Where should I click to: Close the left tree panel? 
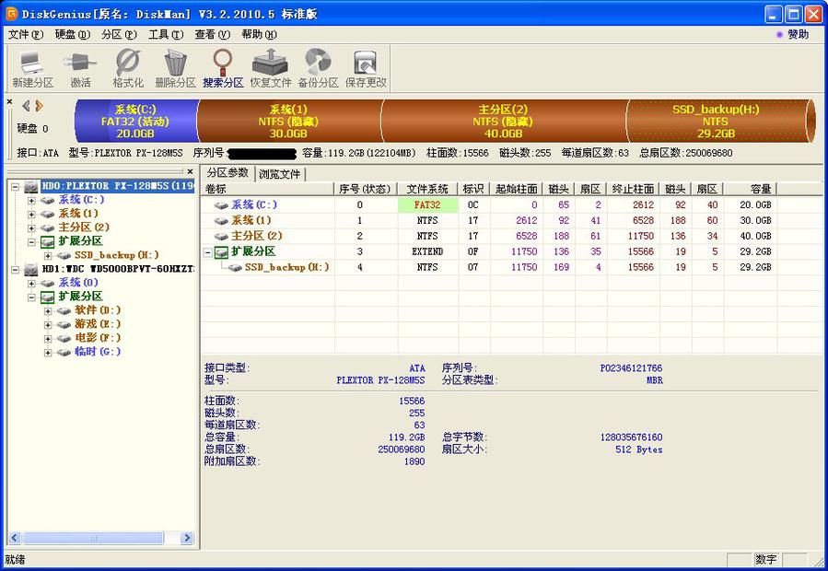tap(190, 171)
